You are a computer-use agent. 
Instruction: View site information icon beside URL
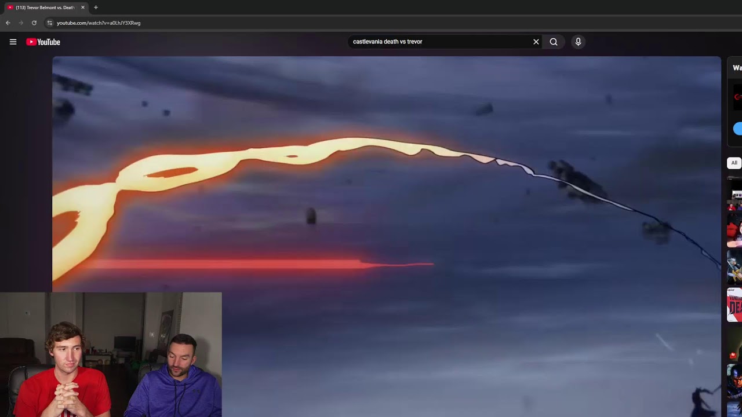point(49,23)
